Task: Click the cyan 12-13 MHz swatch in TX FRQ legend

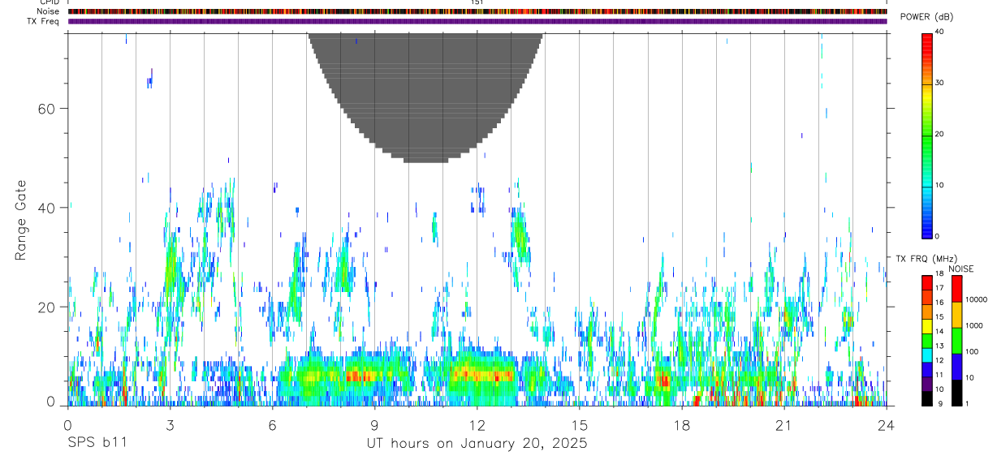Action: click(x=927, y=355)
